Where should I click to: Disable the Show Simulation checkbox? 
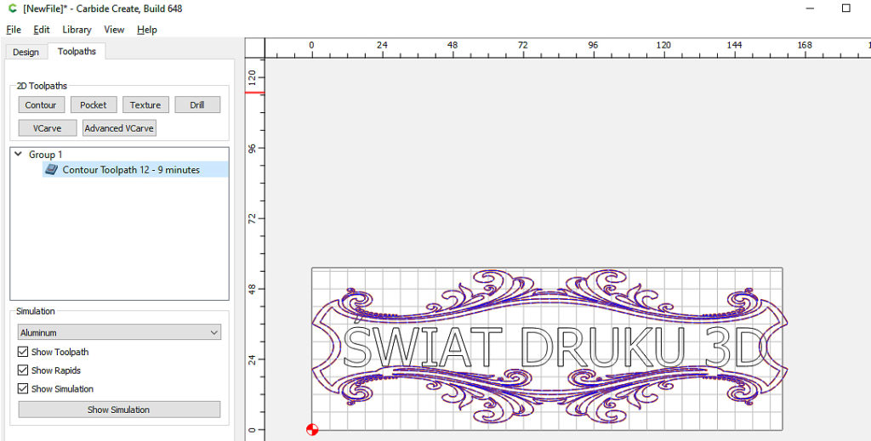pyautogui.click(x=23, y=388)
